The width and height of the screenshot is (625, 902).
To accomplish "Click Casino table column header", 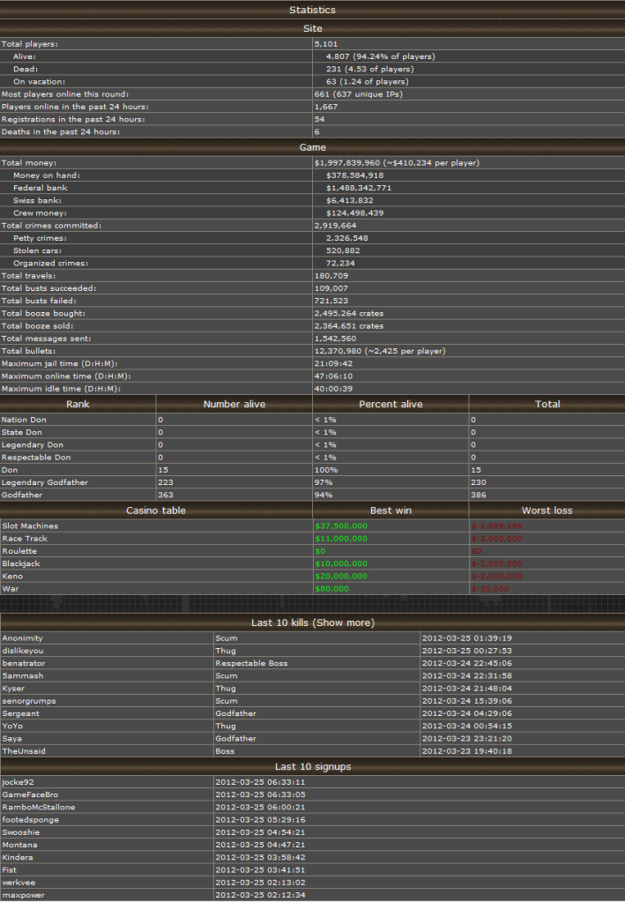I will (x=156, y=511).
